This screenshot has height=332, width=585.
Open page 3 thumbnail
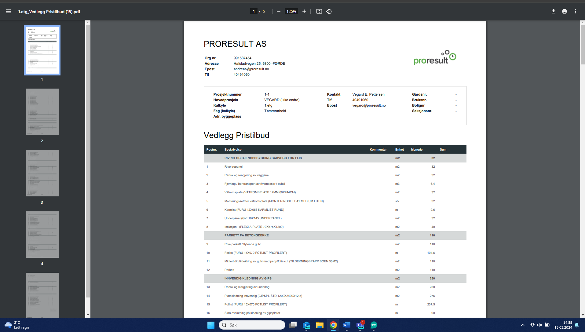click(x=42, y=173)
